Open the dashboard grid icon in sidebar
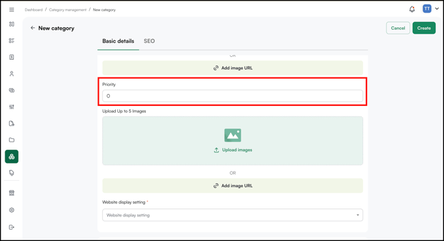This screenshot has width=444, height=241. pyautogui.click(x=12, y=24)
